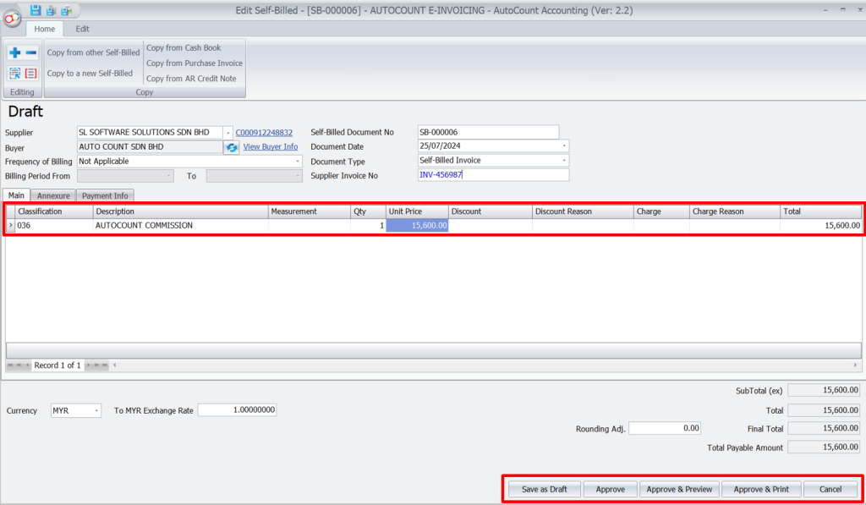The image size is (866, 505).
Task: Go to last record in navigator
Action: (x=105, y=365)
